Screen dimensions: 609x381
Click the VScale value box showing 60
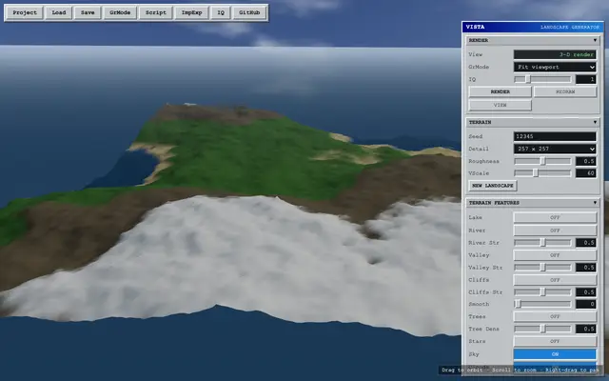(586, 173)
